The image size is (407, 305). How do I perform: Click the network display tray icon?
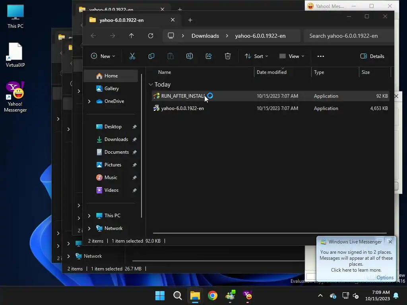(x=345, y=295)
